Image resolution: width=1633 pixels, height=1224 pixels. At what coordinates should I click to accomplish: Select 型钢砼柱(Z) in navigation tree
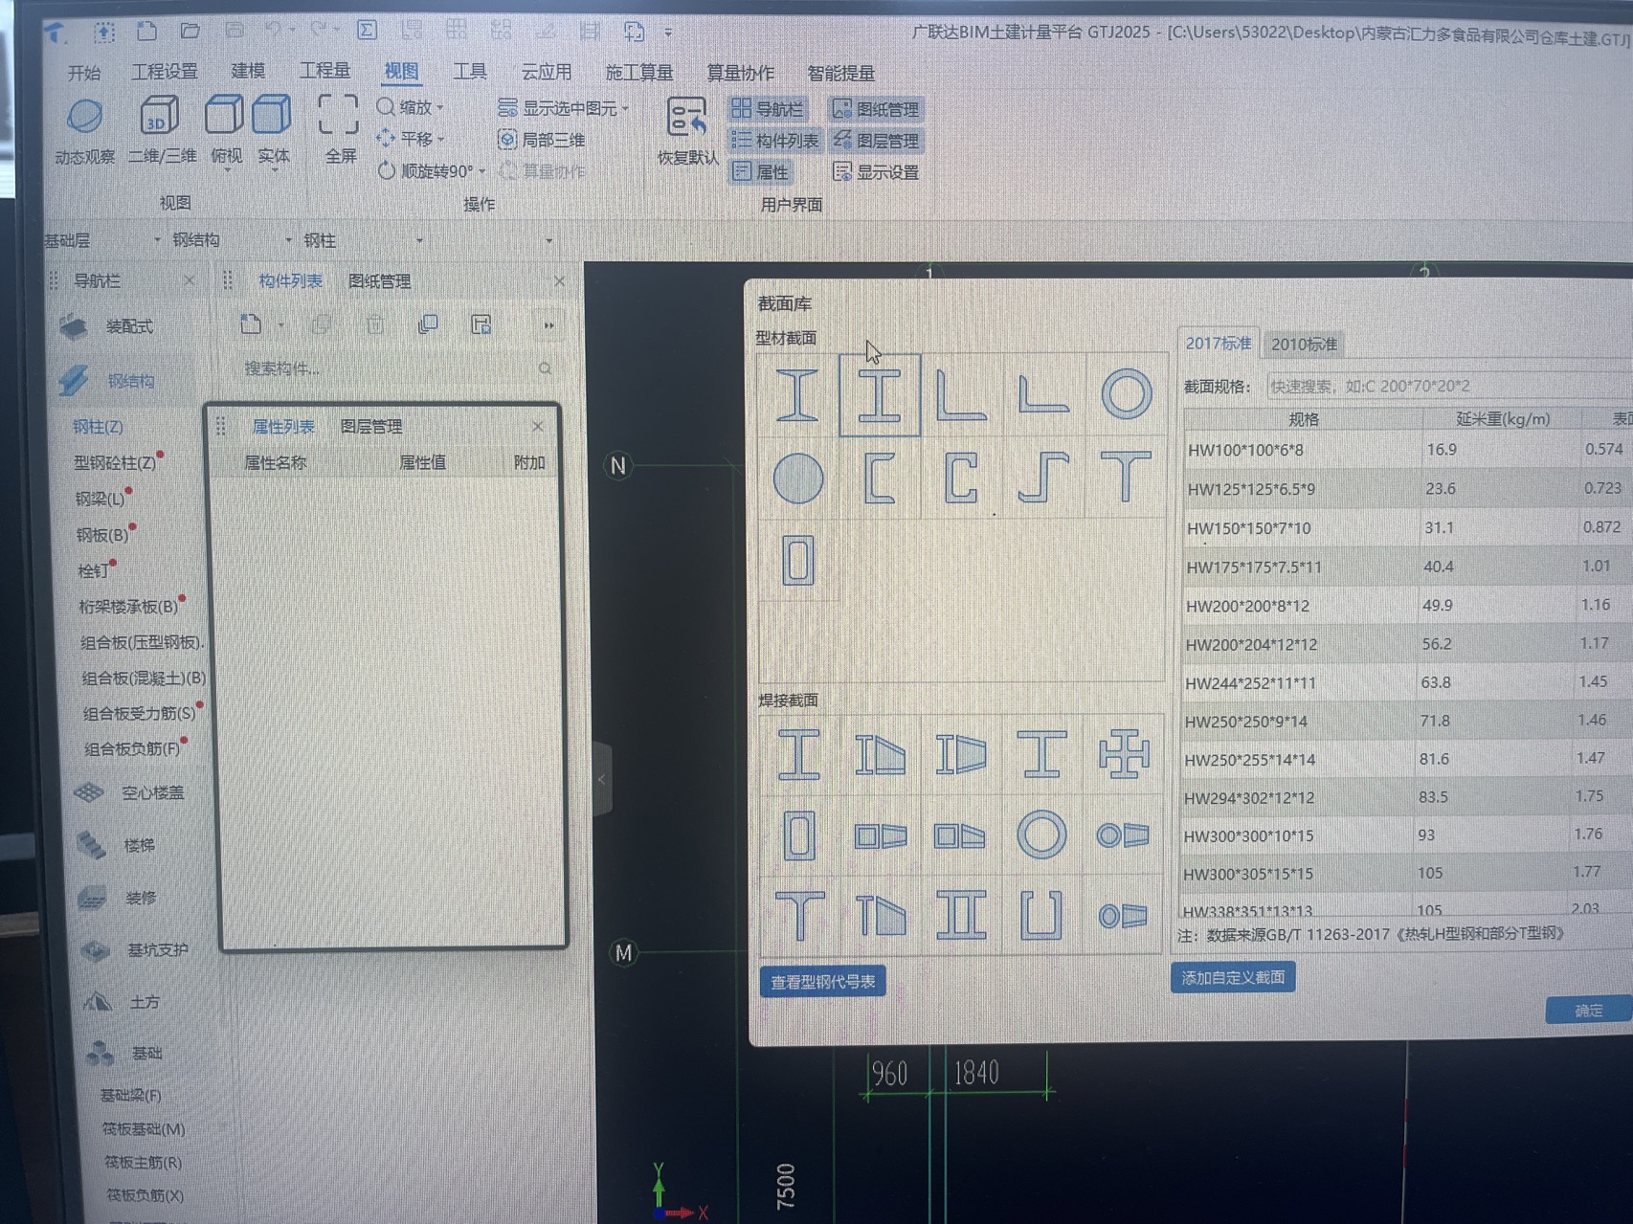pyautogui.click(x=115, y=462)
